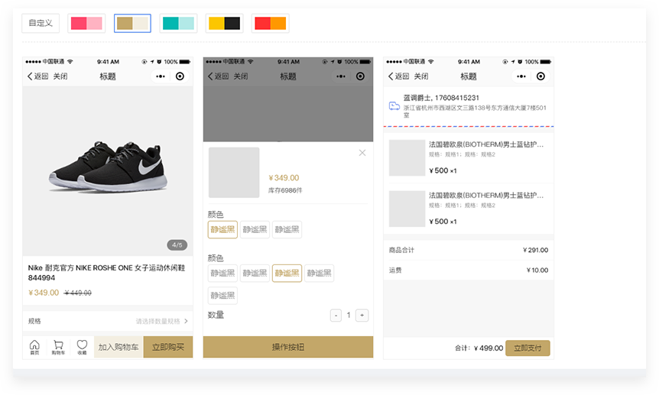Viewport: 659px width, 395px height.
Task: Select the pink color theme swatch
Action: coord(86,24)
